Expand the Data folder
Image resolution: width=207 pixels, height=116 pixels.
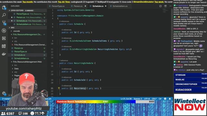16,69
